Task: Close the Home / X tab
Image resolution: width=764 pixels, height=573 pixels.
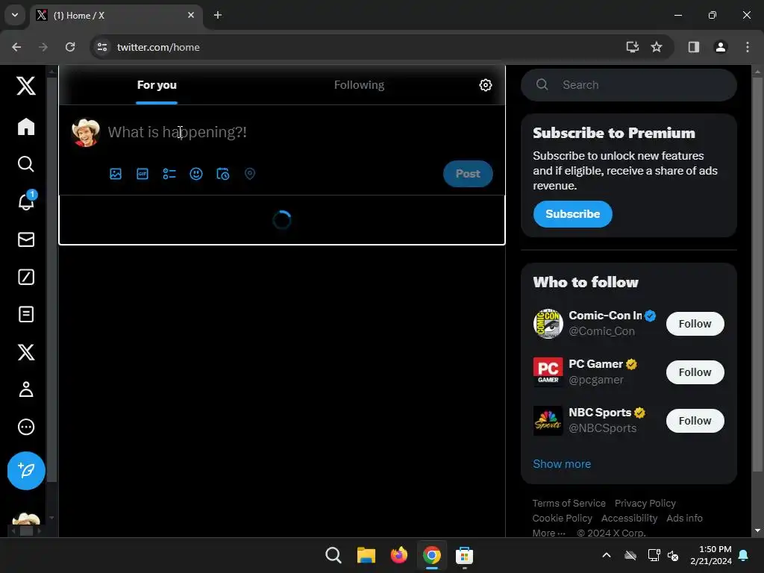Action: 191,15
